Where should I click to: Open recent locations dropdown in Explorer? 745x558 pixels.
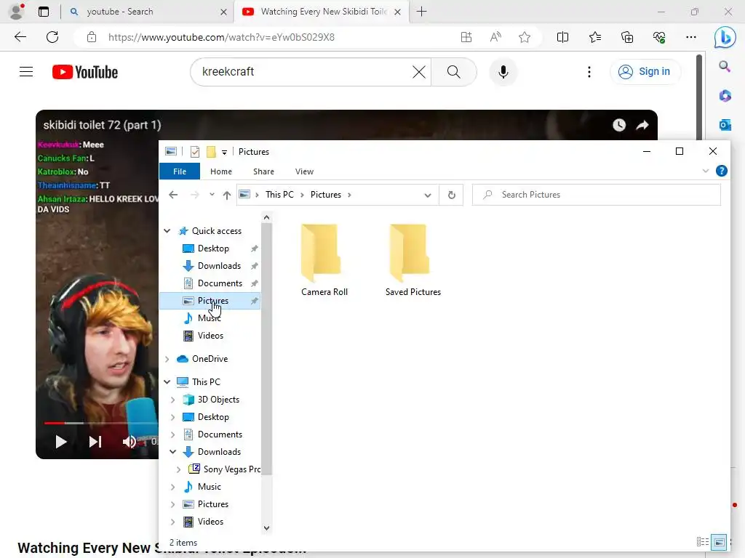click(212, 195)
